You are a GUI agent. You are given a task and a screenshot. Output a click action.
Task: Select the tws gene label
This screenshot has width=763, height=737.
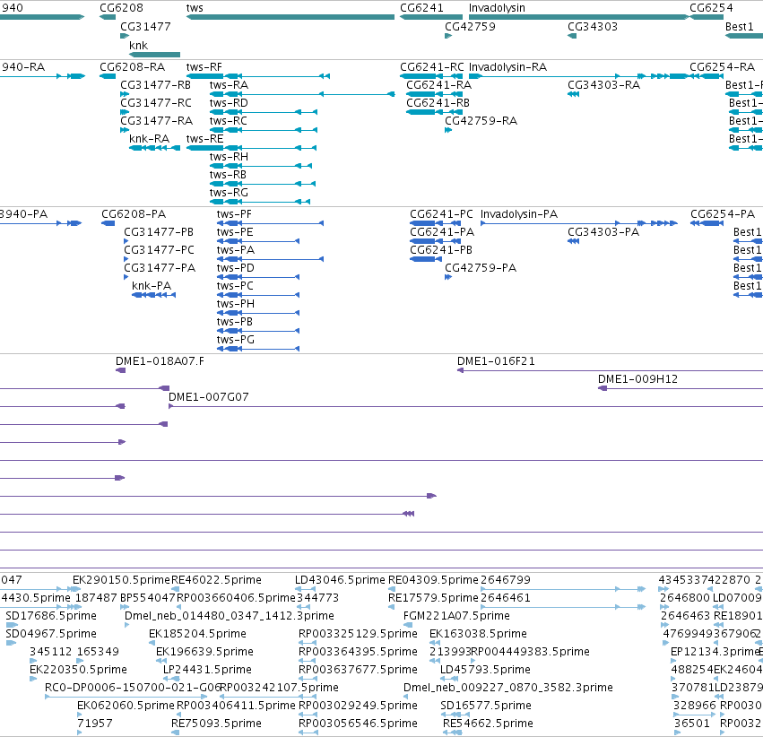[195, 8]
